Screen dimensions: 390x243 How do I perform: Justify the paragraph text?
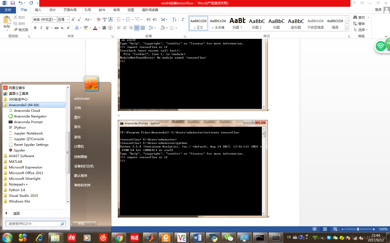click(137, 28)
